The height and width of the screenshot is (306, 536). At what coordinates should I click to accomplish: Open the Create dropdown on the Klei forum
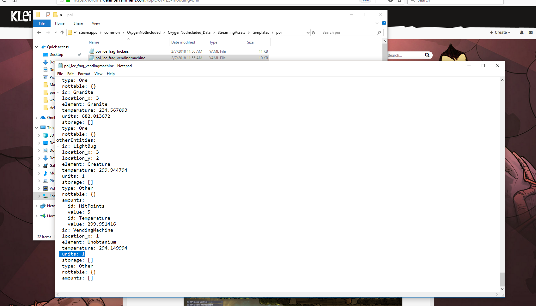[500, 32]
